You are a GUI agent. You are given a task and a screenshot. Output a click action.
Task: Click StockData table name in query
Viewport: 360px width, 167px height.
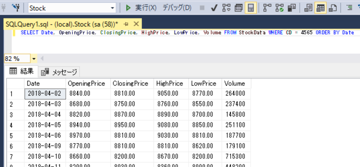[x=252, y=32]
